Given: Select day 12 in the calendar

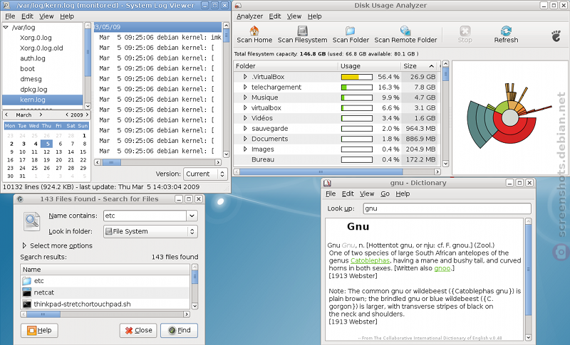Looking at the screenshot, I should (x=46, y=152).
